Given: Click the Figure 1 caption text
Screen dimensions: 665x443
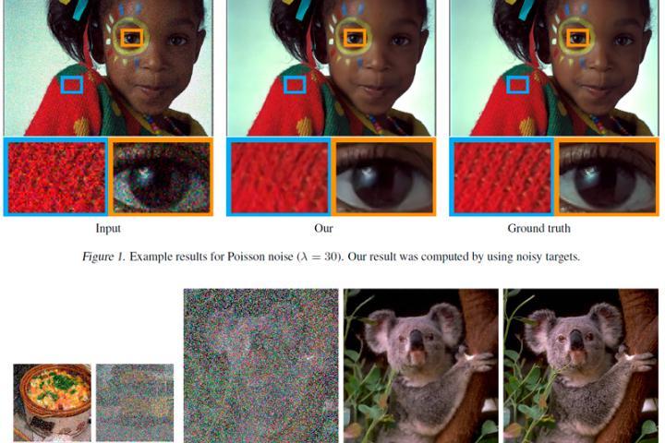Looking at the screenshot, I should (x=331, y=257).
